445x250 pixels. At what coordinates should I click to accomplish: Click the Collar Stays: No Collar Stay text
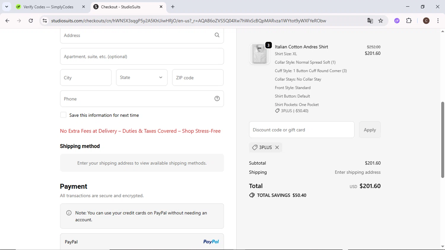pyautogui.click(x=298, y=79)
